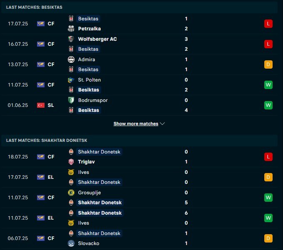283x250 pixels.
Task: Click the chevron beside Show more matches
Action: pos(162,124)
